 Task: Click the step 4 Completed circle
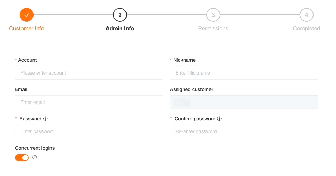(x=307, y=15)
